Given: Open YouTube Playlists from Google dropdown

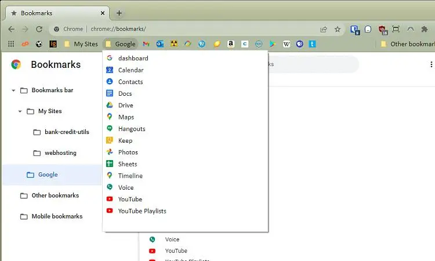Looking at the screenshot, I should click(x=185, y=211).
